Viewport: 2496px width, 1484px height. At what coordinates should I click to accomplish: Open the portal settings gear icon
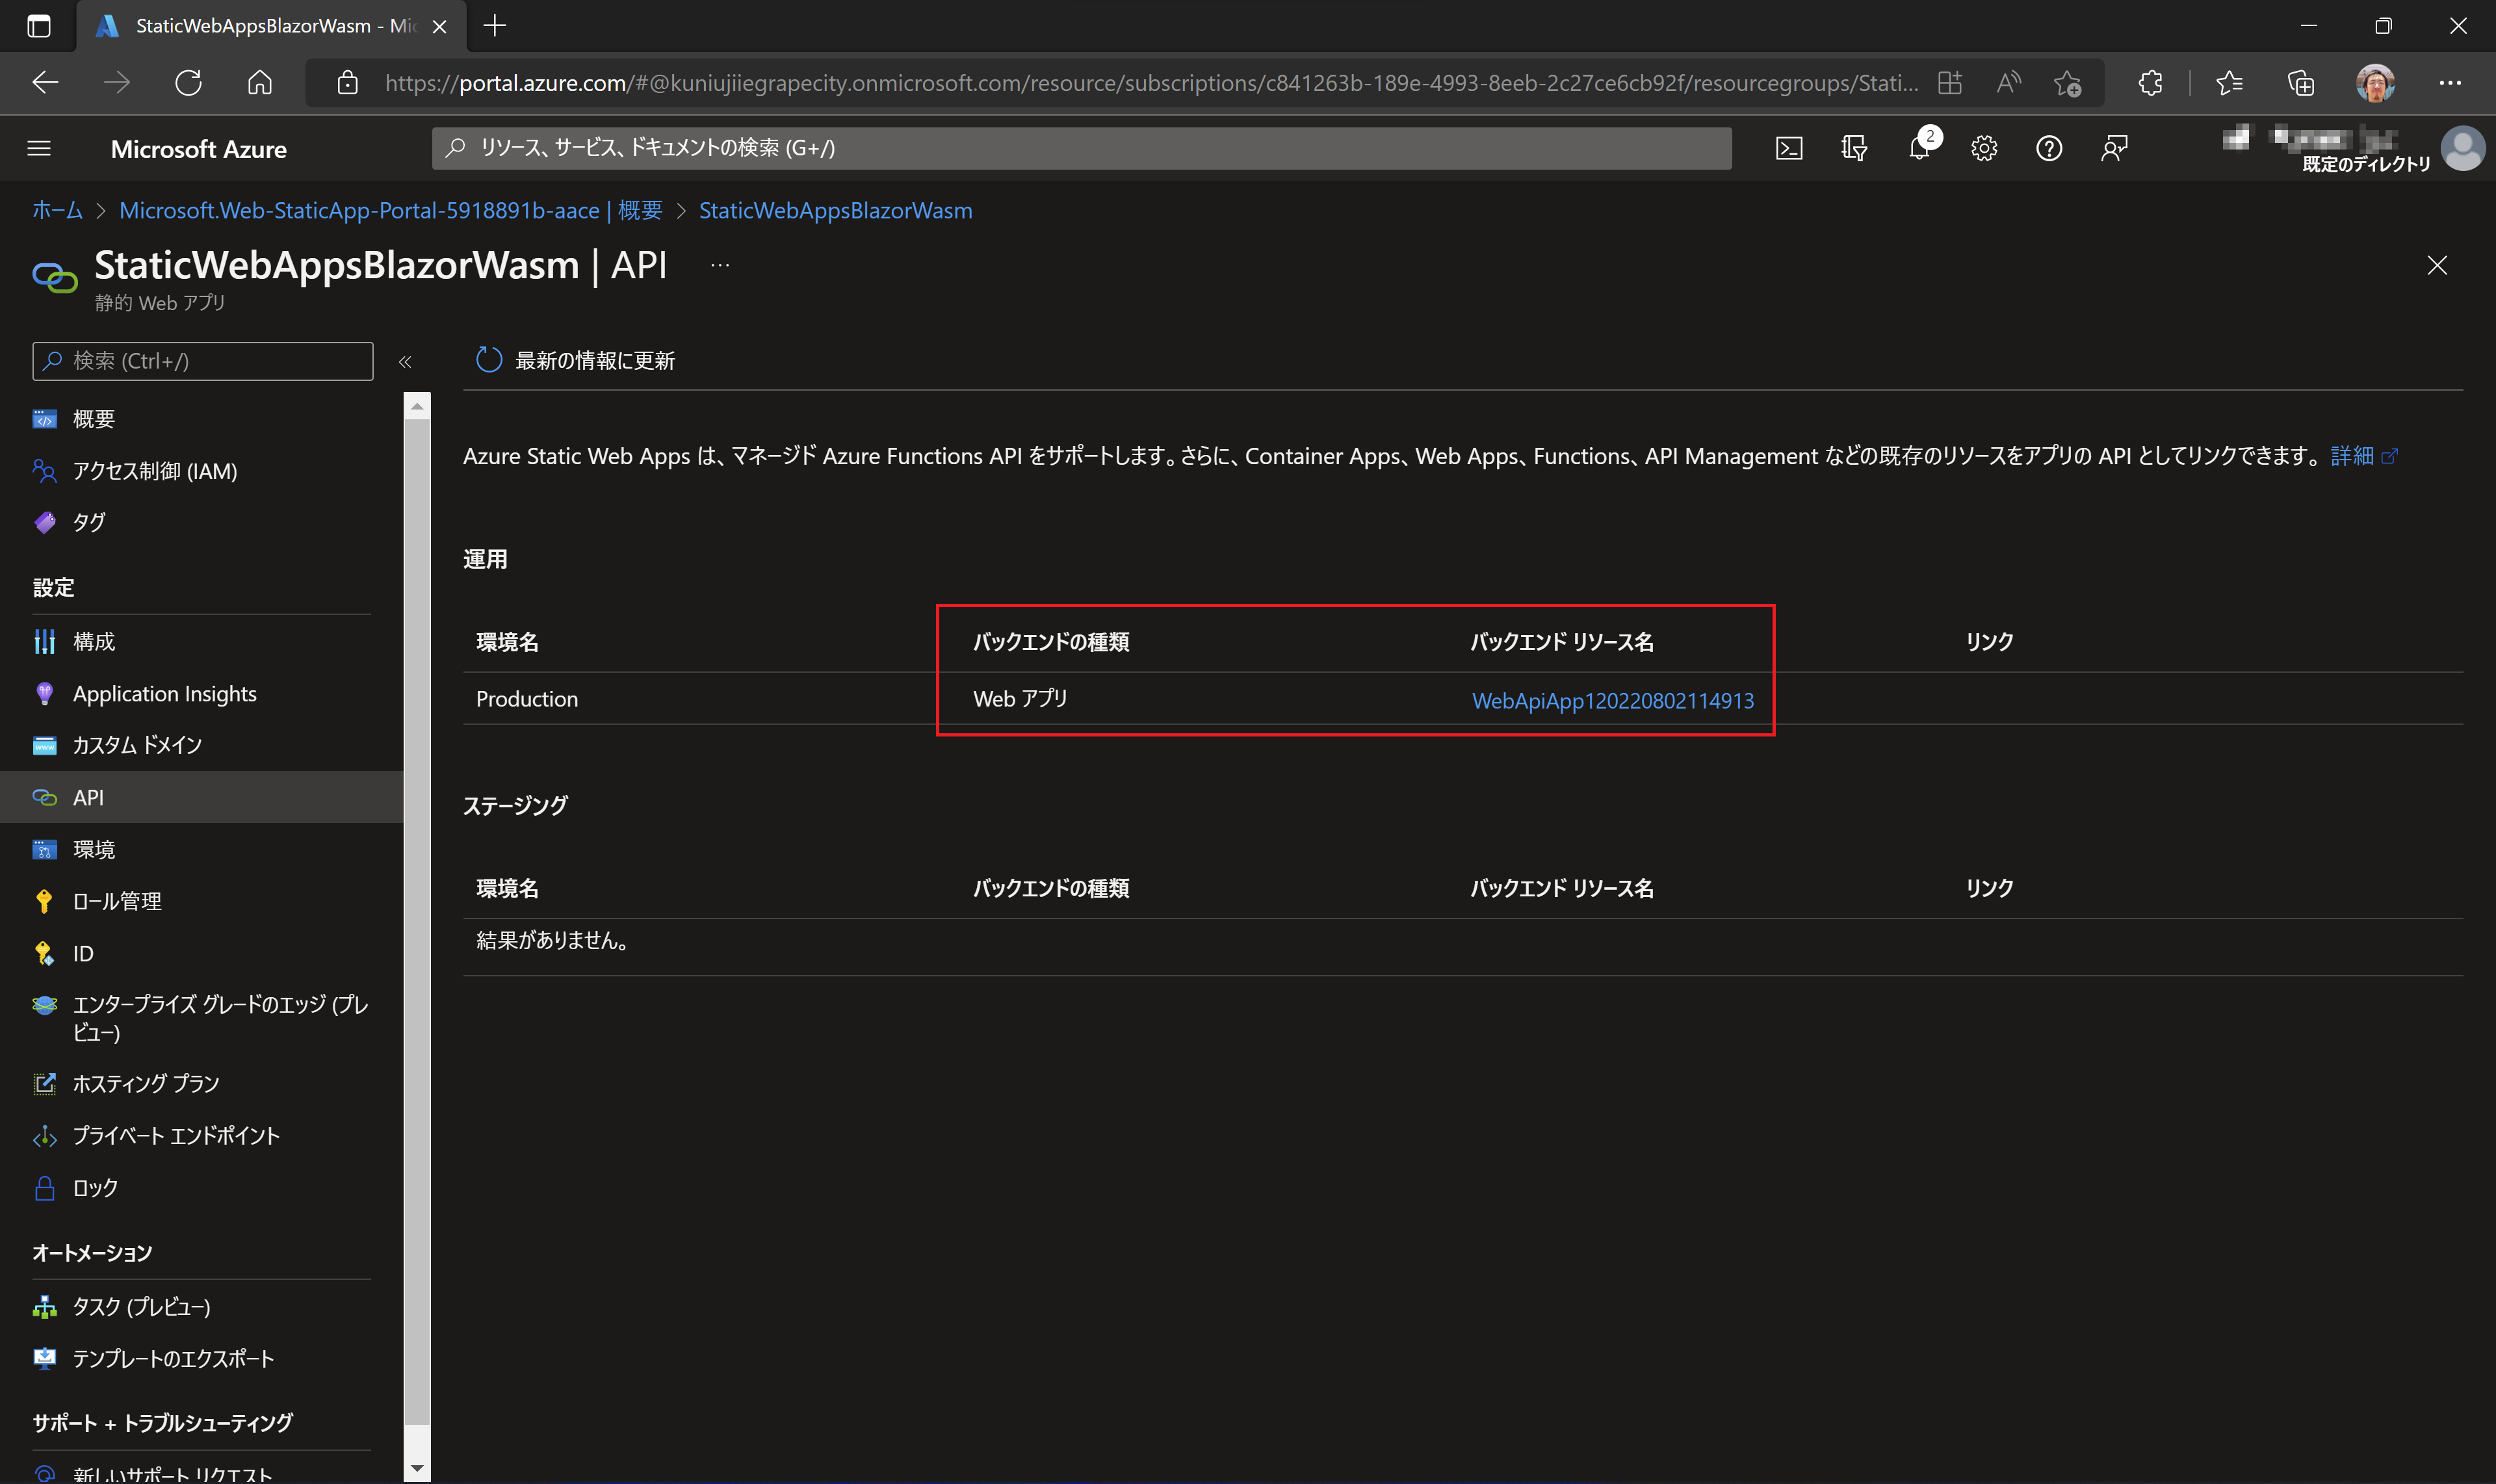pos(1984,148)
